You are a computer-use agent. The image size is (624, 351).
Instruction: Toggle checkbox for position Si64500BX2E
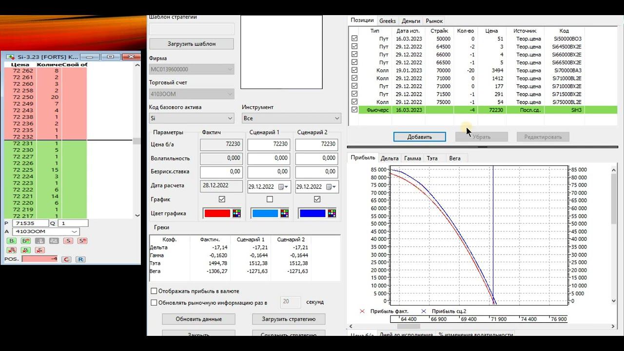click(354, 46)
